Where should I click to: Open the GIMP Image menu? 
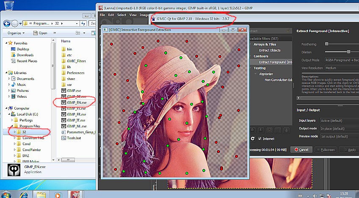click(x=144, y=15)
